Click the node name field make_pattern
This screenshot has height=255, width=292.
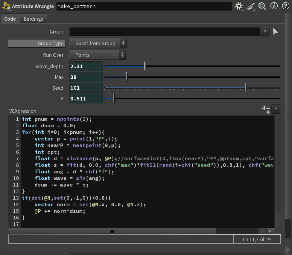point(144,6)
